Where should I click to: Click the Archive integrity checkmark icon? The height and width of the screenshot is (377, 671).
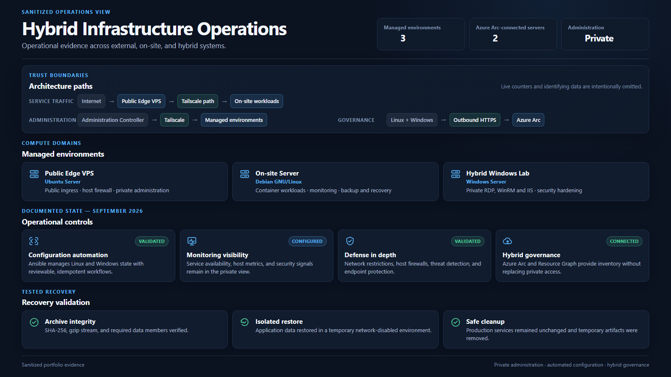pos(34,322)
